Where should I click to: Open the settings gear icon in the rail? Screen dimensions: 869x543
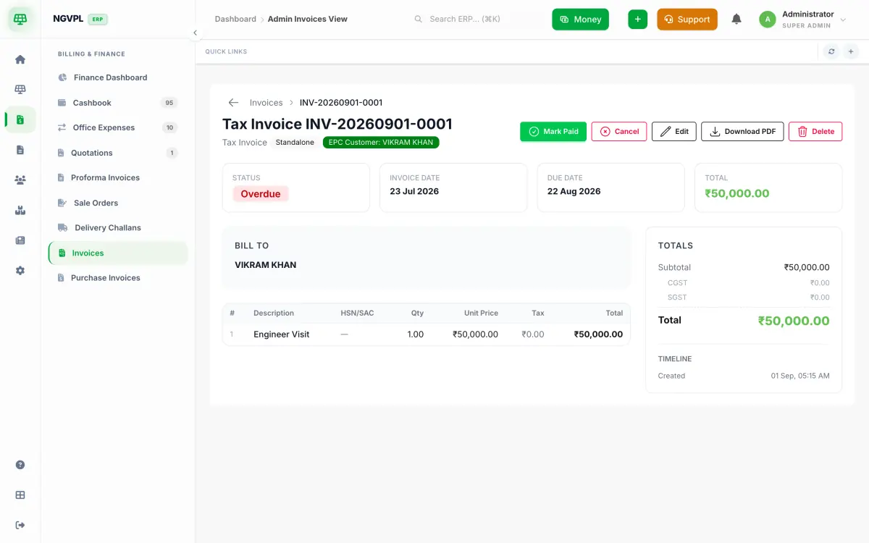tap(20, 271)
